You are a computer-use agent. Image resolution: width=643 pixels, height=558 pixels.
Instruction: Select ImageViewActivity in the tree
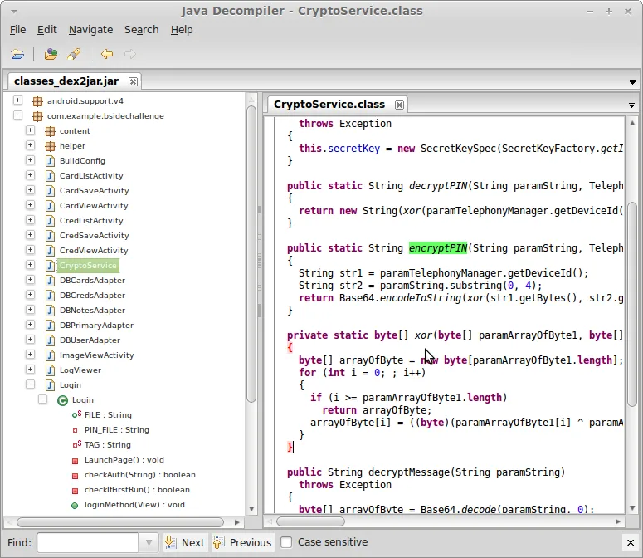coord(97,355)
